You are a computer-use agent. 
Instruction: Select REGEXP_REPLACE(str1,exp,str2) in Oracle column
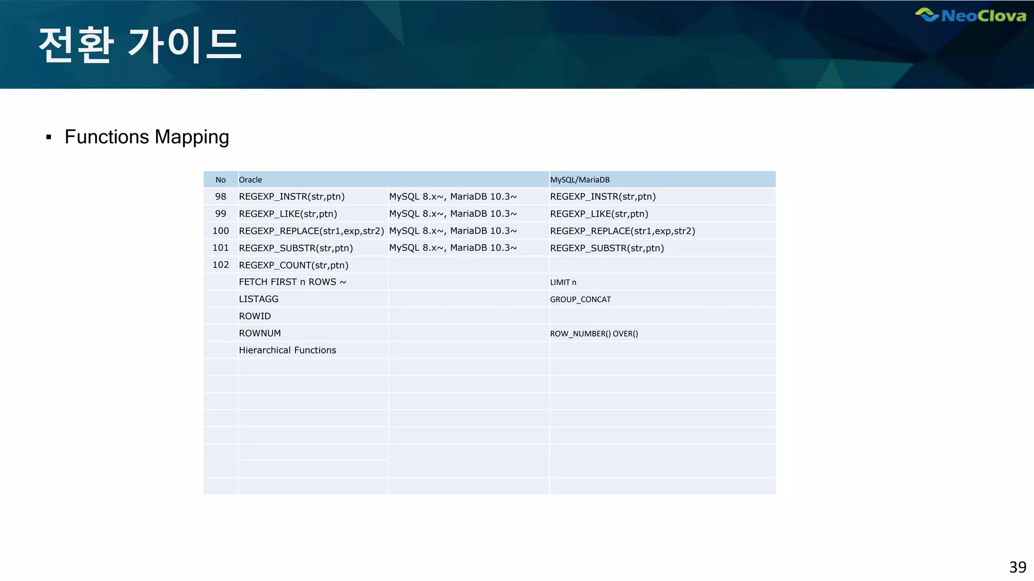311,231
